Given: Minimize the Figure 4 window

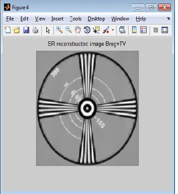Looking at the screenshot, I should 138,8.
